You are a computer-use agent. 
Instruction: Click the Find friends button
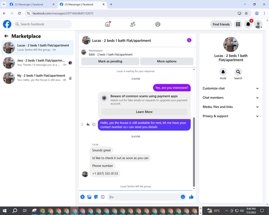(x=221, y=24)
